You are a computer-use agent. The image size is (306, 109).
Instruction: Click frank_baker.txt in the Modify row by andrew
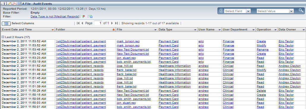pos(127,70)
